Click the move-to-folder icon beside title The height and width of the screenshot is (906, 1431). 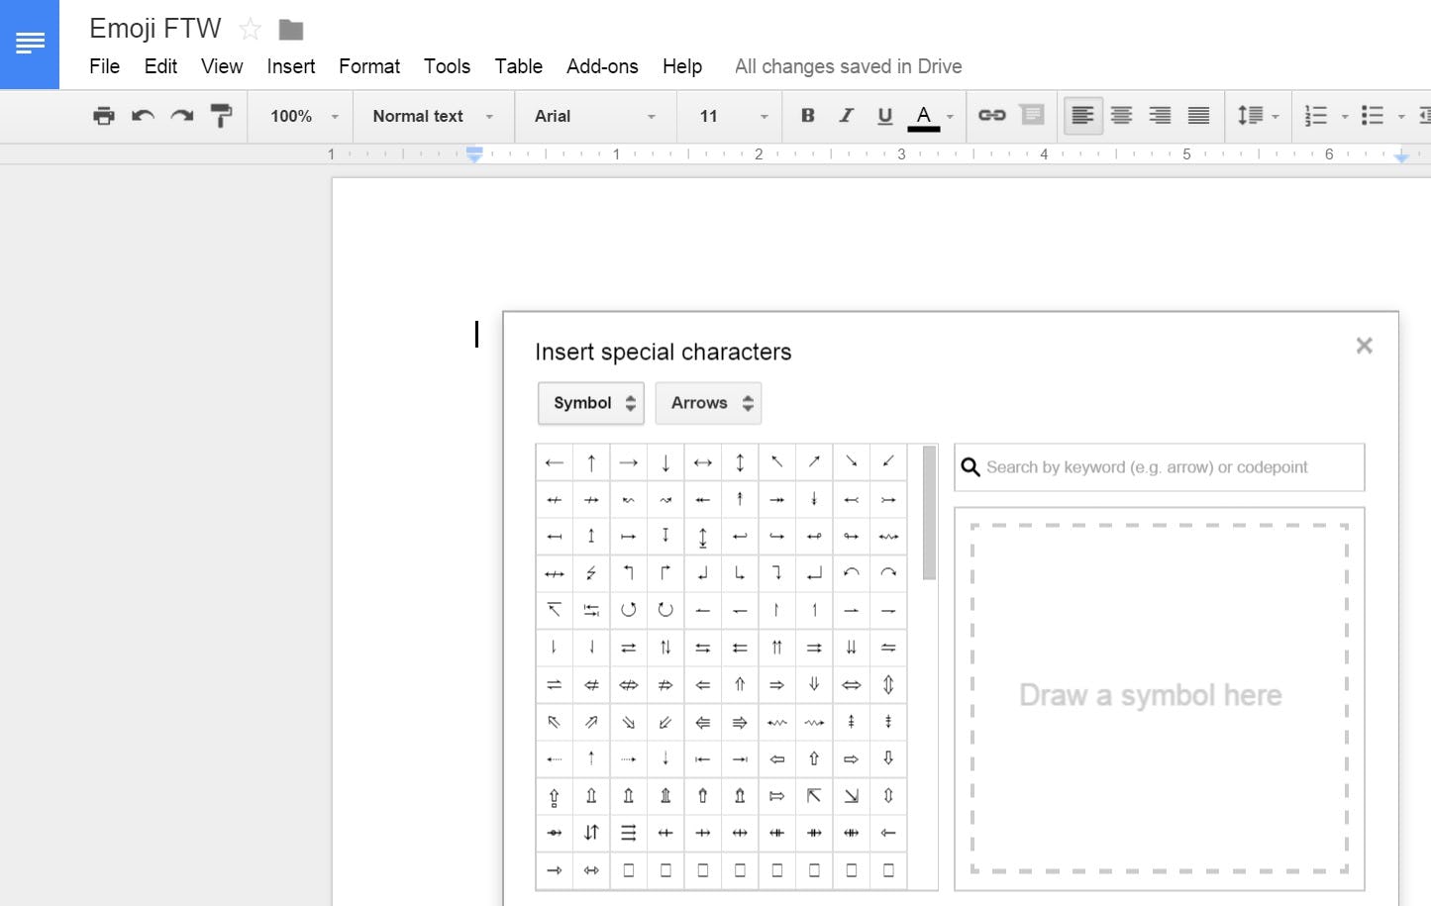290,30
